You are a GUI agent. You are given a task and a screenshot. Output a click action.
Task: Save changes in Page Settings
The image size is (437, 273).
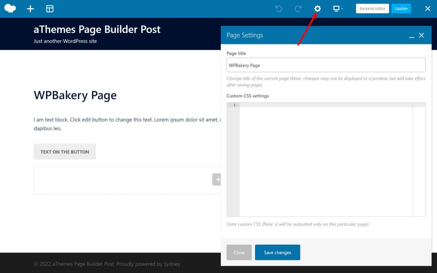tap(277, 252)
